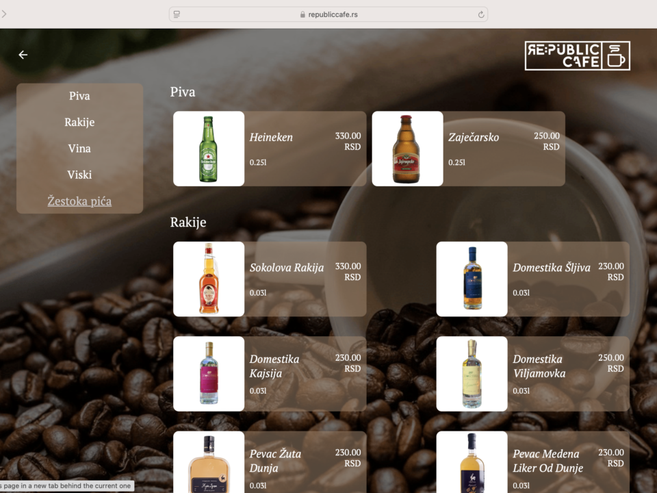Open the Vina category
657x493 pixels.
[79, 149]
